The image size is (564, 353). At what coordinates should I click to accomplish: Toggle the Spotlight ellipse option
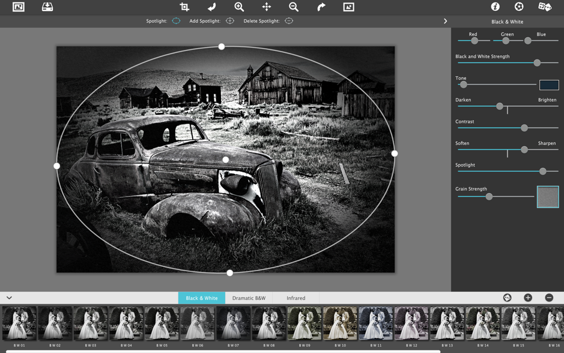(x=176, y=21)
